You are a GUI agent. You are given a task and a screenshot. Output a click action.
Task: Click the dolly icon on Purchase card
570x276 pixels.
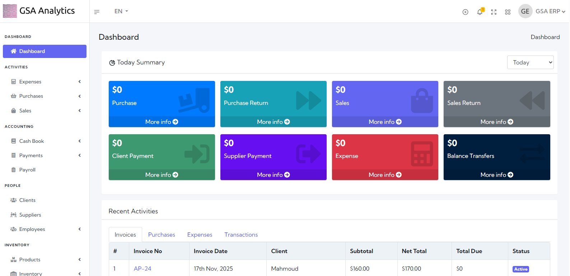coord(194,100)
